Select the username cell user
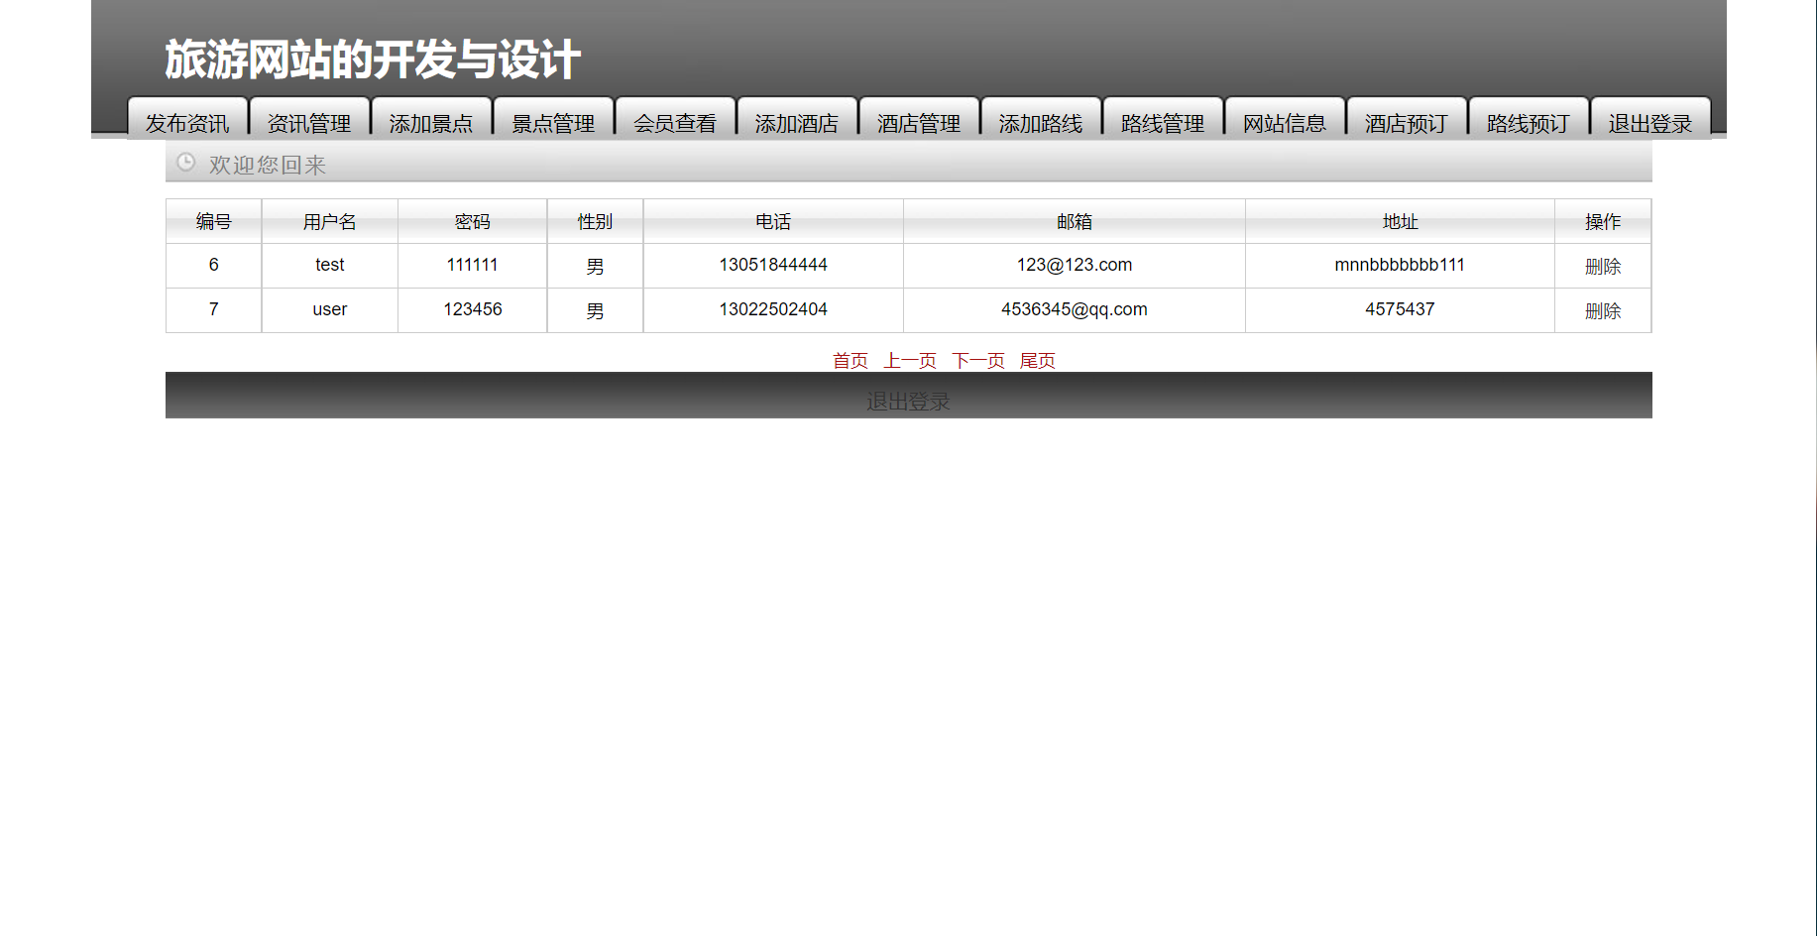This screenshot has height=936, width=1817. click(x=330, y=310)
